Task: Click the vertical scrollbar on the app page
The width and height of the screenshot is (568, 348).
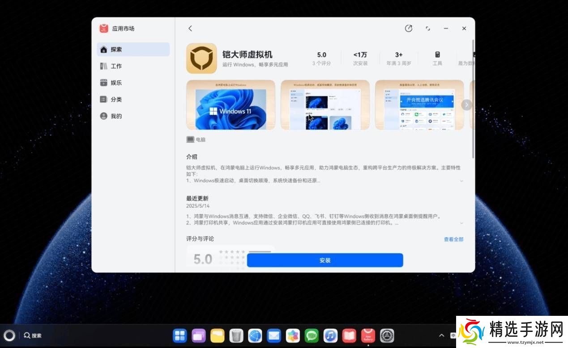Action: [x=473, y=98]
